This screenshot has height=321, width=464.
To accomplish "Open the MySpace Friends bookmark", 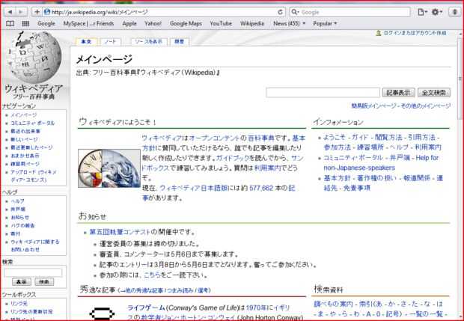I will click(88, 23).
